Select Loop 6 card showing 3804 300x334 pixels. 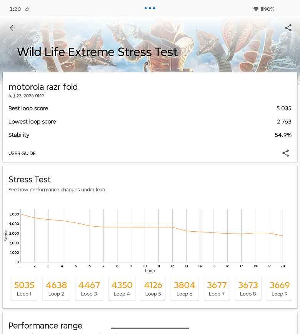pos(185,288)
